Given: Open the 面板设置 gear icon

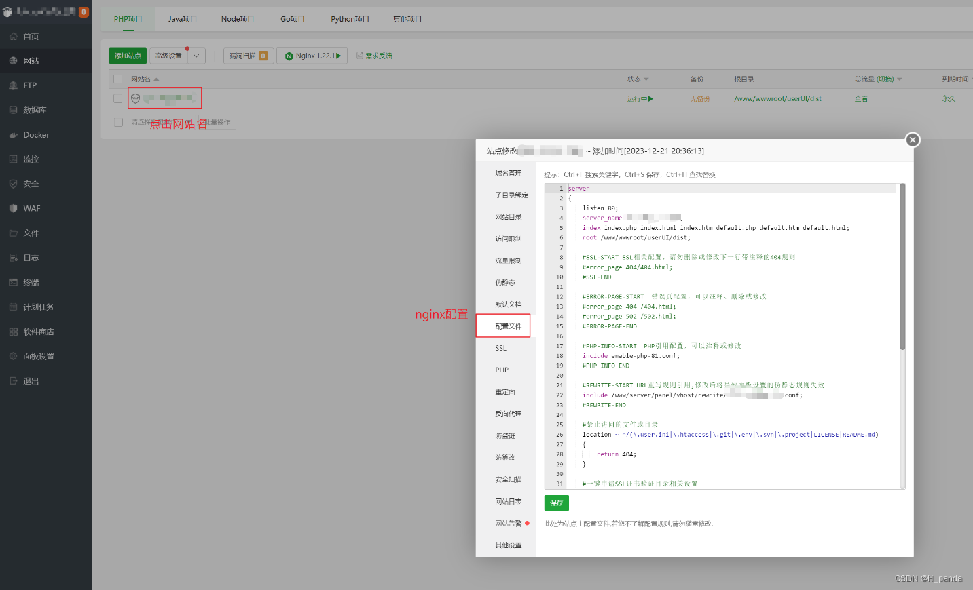Looking at the screenshot, I should [13, 356].
